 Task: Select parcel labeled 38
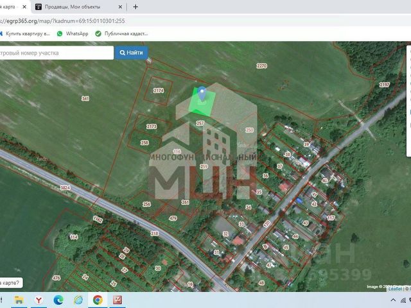(x=288, y=154)
